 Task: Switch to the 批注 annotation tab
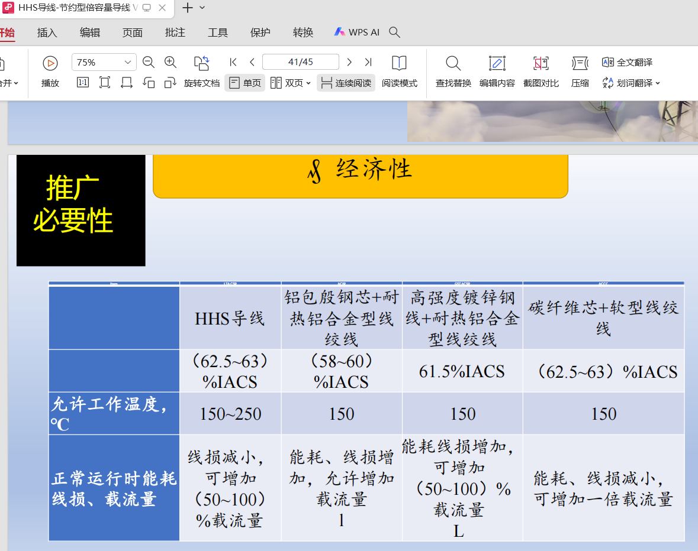[175, 33]
